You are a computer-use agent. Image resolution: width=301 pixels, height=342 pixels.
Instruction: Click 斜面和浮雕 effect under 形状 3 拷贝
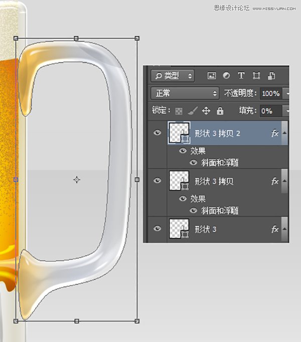coord(220,211)
